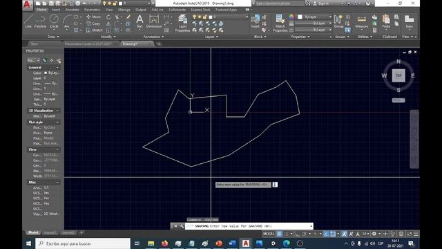Close the command line with X button
Screen dimensions: 442x249
(x=175, y=226)
